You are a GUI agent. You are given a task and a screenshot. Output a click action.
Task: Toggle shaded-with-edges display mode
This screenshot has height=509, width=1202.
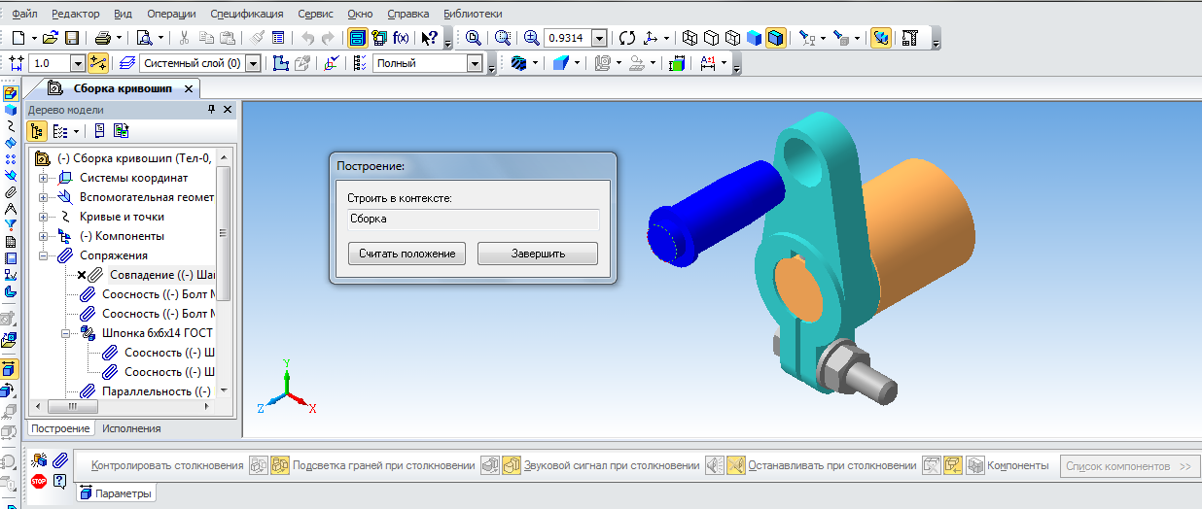coord(775,38)
